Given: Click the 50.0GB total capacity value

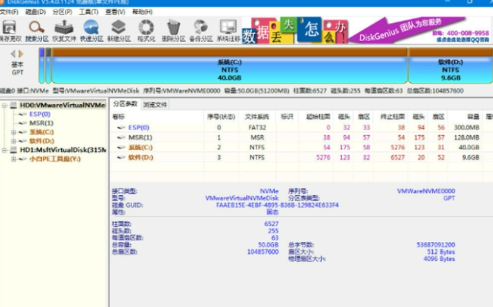Looking at the screenshot, I should 268,245.
